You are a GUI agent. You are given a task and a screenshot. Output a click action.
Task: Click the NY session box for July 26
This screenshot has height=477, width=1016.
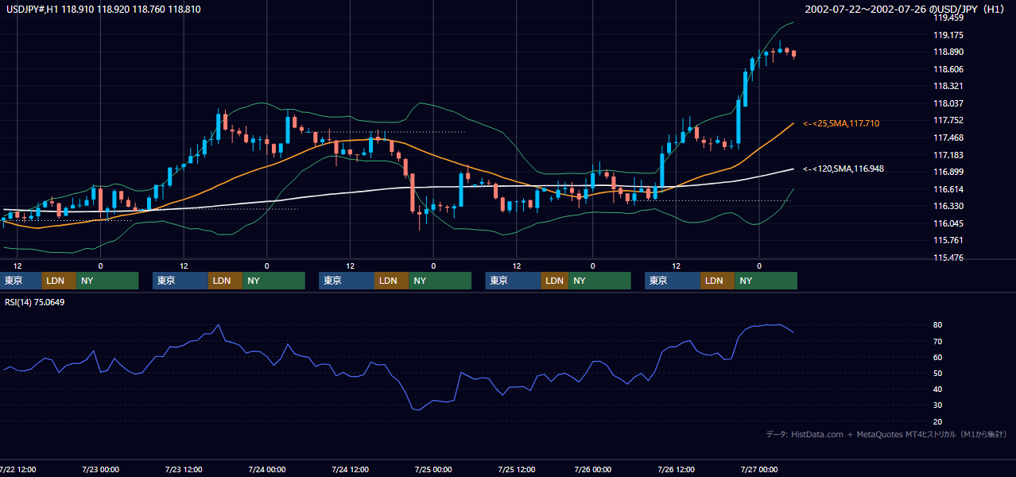766,281
